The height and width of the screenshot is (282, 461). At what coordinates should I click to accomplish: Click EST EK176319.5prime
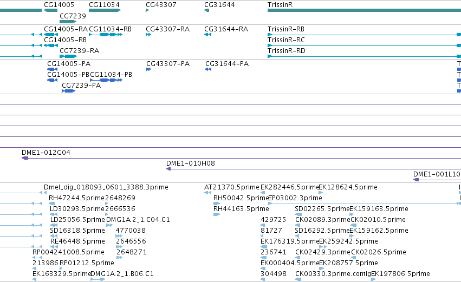click(x=290, y=241)
